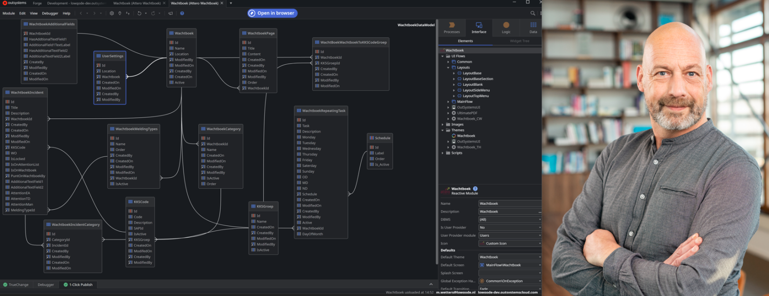
Task: Click the undo arrow in the toolbar
Action: (x=140, y=13)
